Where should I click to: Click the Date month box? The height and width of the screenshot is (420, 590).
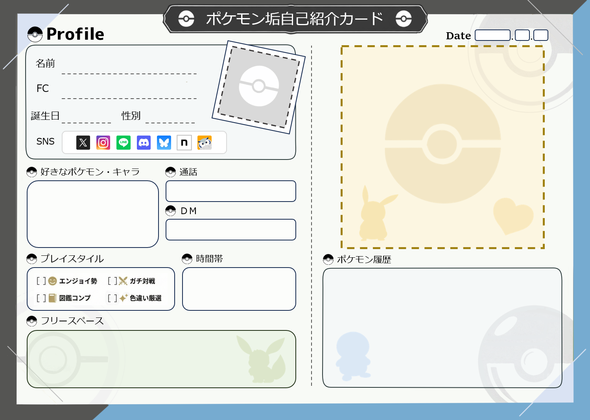[522, 35]
